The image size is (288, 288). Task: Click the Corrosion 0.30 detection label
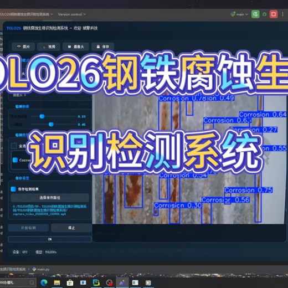(178, 205)
